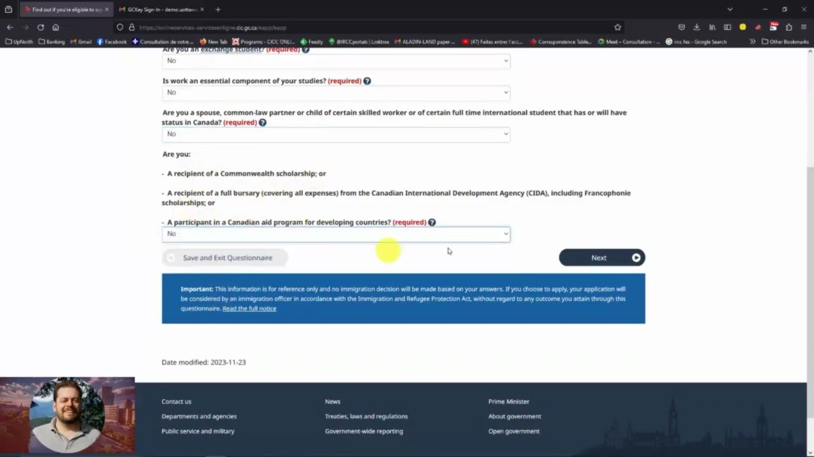
Task: Click the red extension icon in toolbar
Action: (x=758, y=27)
